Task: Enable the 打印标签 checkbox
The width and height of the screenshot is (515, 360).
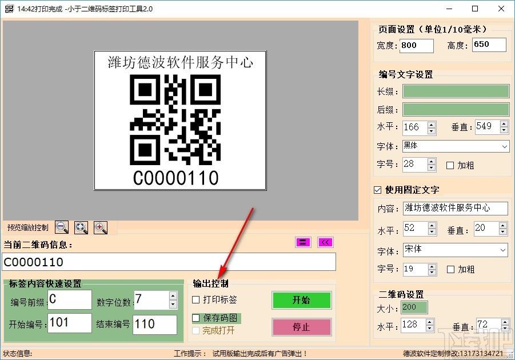Action: click(195, 299)
